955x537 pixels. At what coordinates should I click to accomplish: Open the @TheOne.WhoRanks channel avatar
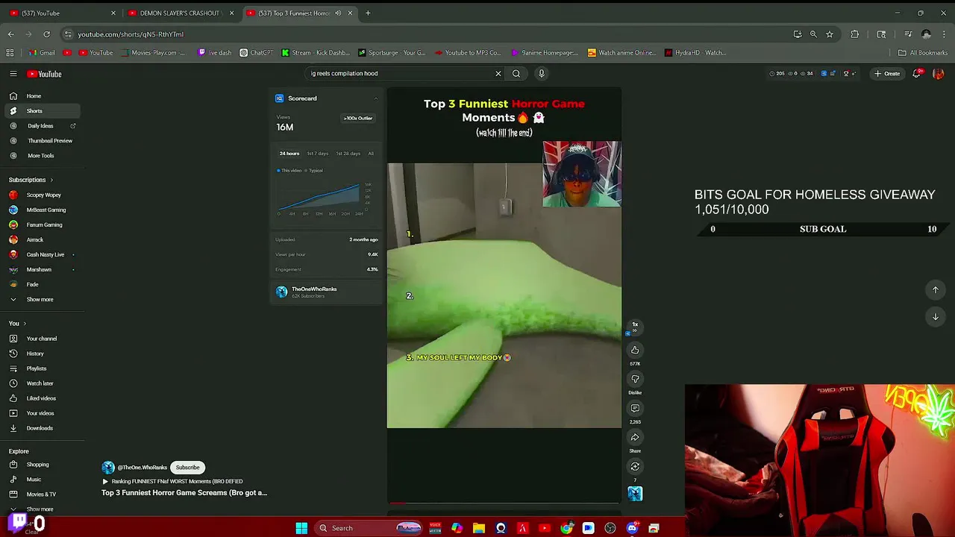tap(108, 468)
